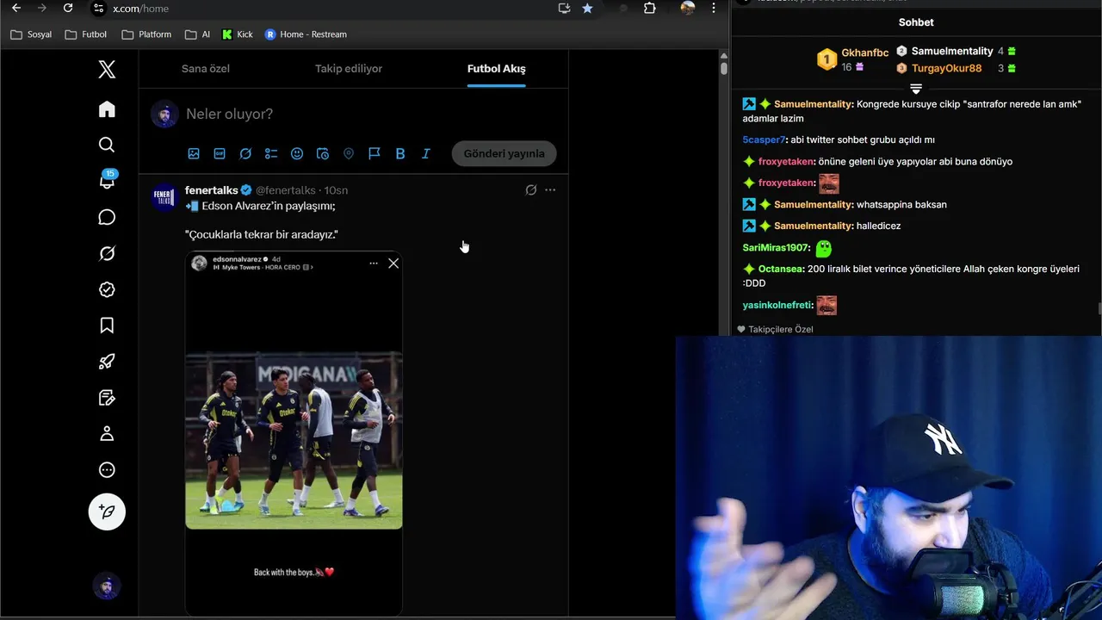The height and width of the screenshot is (620, 1102).
Task: Toggle italic formatting in composer
Action: pyautogui.click(x=426, y=153)
